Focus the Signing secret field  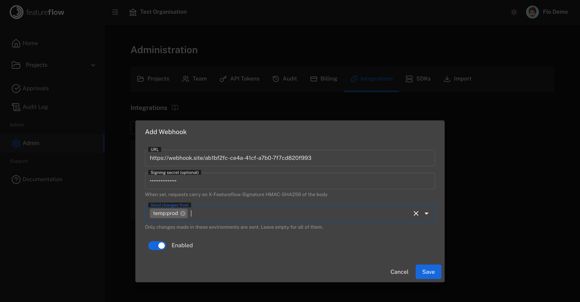pos(290,181)
